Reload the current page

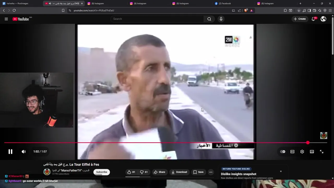tap(14, 10)
